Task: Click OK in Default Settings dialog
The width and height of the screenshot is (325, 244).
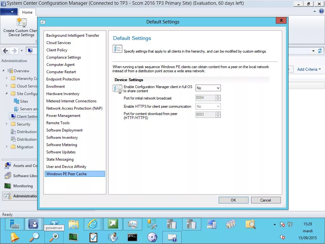Action: 233,200
